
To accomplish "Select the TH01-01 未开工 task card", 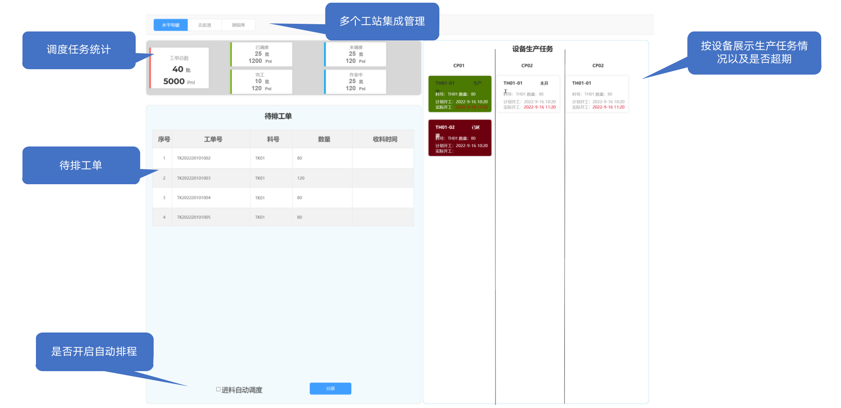I will click(x=528, y=94).
